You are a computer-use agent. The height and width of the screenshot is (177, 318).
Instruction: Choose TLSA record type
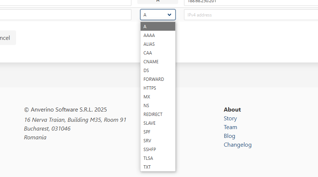(148, 158)
